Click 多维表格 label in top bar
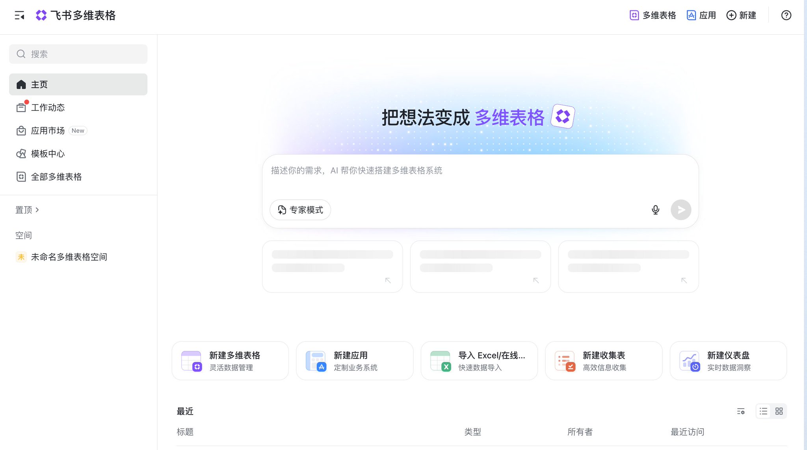 pos(659,15)
